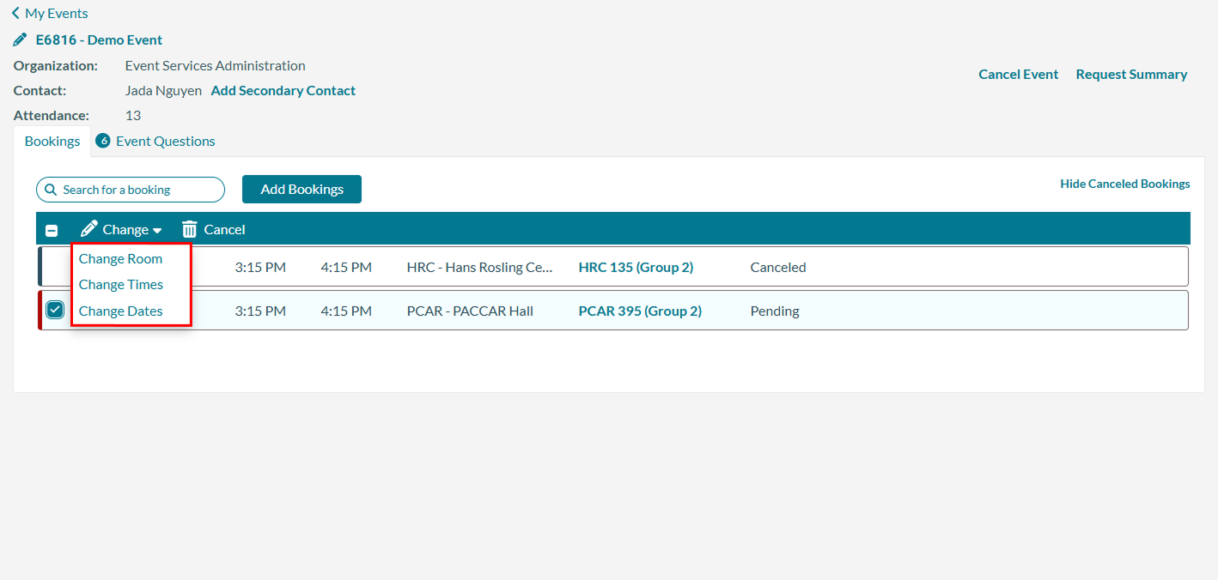Click the contact name Jada Nguyen
1218x580 pixels.
pyautogui.click(x=163, y=91)
